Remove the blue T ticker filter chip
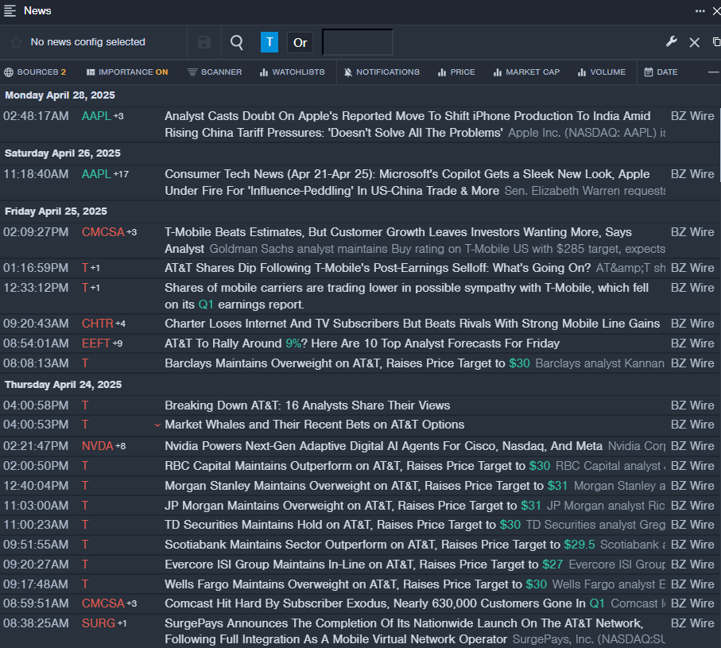721x648 pixels. (x=269, y=42)
